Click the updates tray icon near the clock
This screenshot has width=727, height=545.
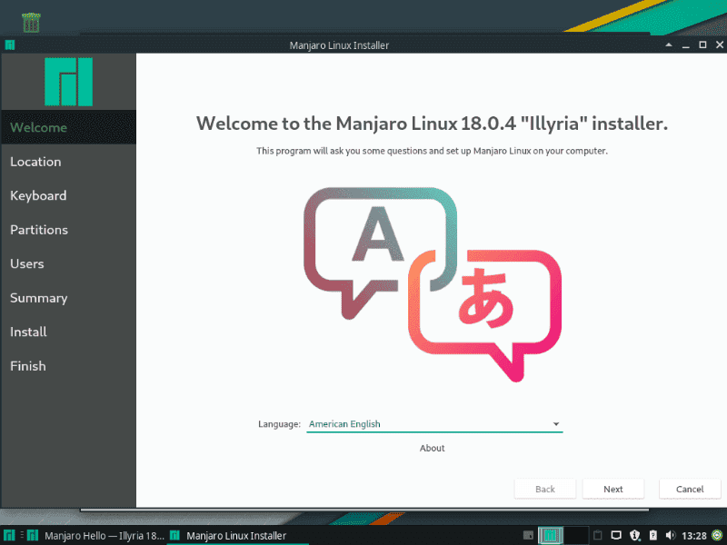pyautogui.click(x=652, y=535)
